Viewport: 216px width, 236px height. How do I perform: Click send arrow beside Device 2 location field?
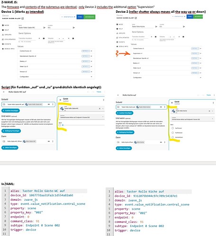tap(184, 26)
